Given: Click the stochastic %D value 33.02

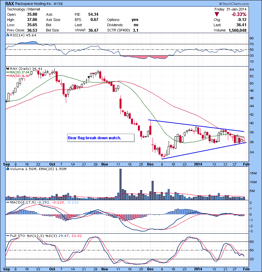Looking at the screenshot, I should tap(76, 236).
